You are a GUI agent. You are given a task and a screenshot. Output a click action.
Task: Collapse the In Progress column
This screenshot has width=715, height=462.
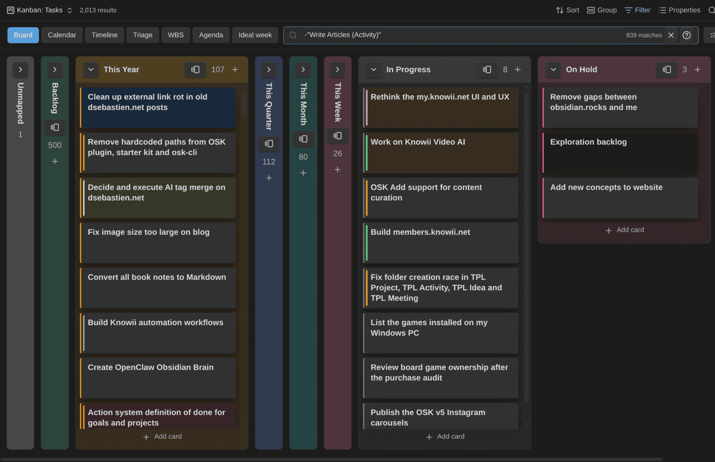pos(374,69)
